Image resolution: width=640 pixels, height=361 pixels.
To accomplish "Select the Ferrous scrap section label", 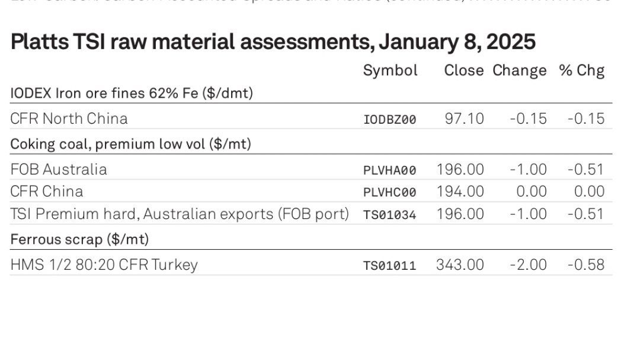I will pyautogui.click(x=79, y=240).
